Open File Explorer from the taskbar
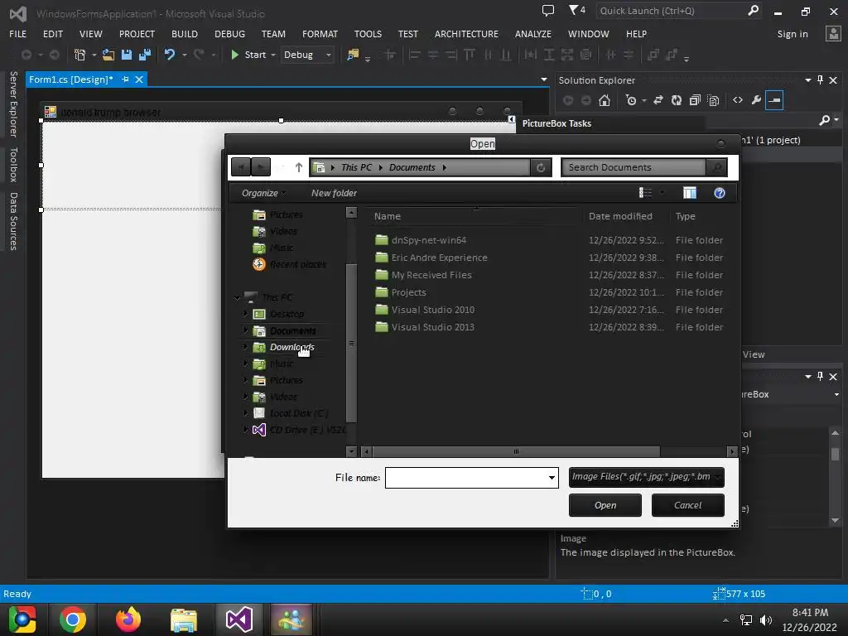848x636 pixels. [184, 619]
